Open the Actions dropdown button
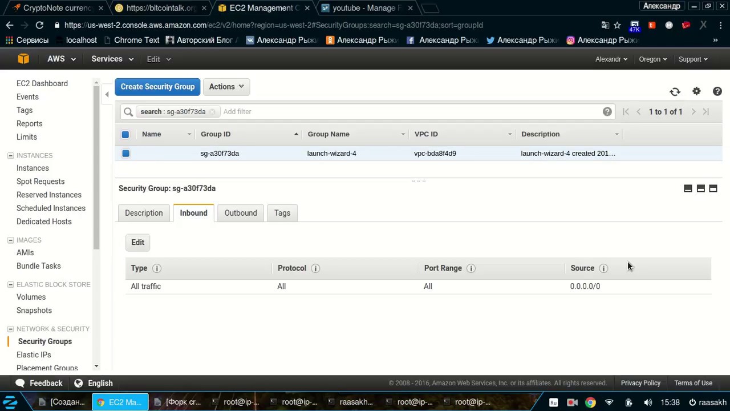The image size is (730, 411). point(226,87)
